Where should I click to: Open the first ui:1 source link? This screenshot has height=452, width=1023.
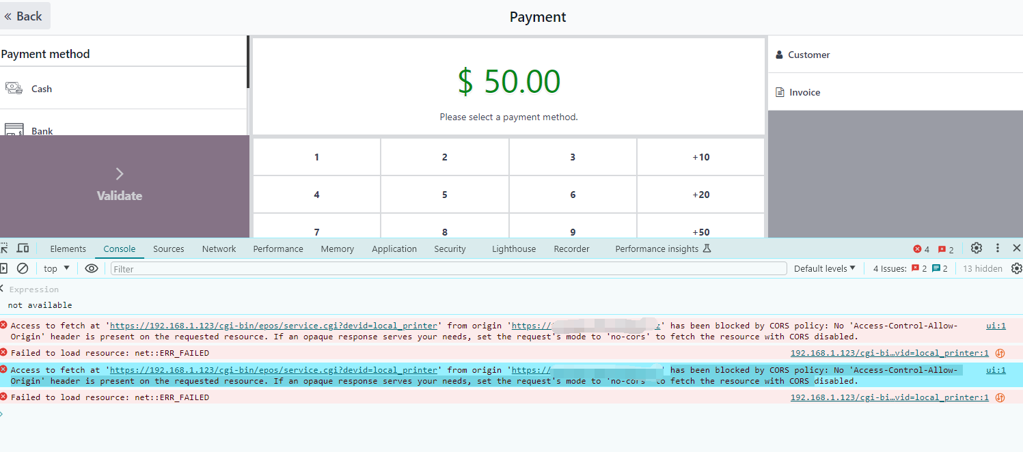(996, 326)
